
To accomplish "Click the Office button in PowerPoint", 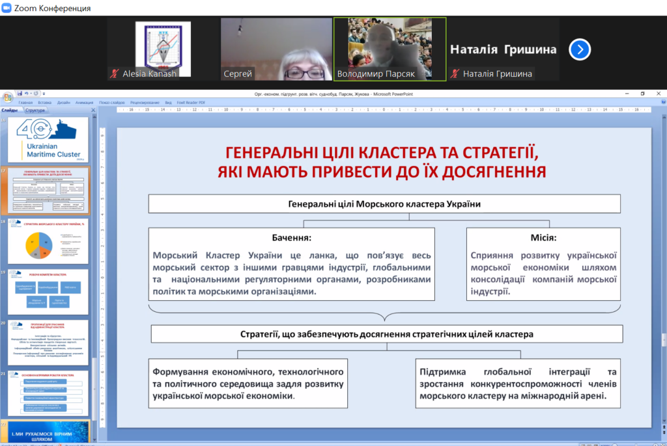I will click(7, 98).
